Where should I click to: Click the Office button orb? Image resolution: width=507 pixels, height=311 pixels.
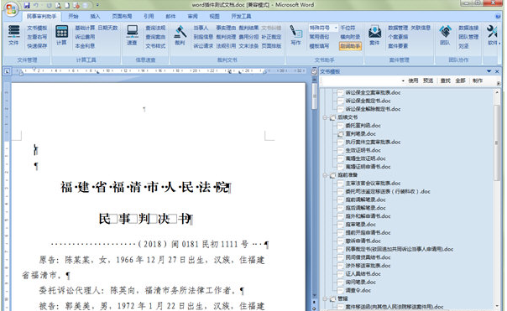click(11, 9)
